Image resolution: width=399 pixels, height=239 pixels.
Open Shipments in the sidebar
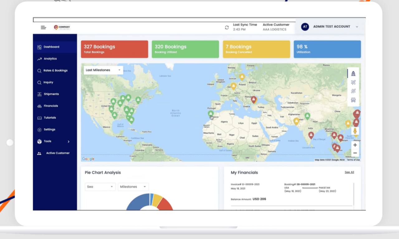[55, 94]
